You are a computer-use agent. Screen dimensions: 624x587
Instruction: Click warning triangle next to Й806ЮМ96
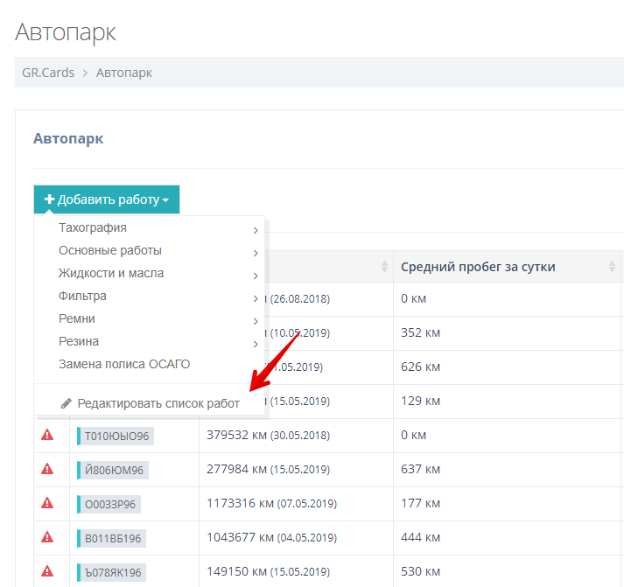[x=47, y=469]
